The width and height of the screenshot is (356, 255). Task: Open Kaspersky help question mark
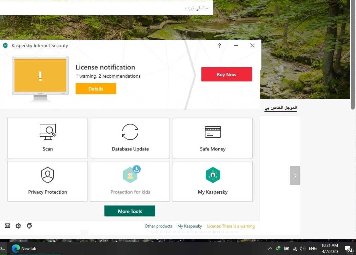220,45
